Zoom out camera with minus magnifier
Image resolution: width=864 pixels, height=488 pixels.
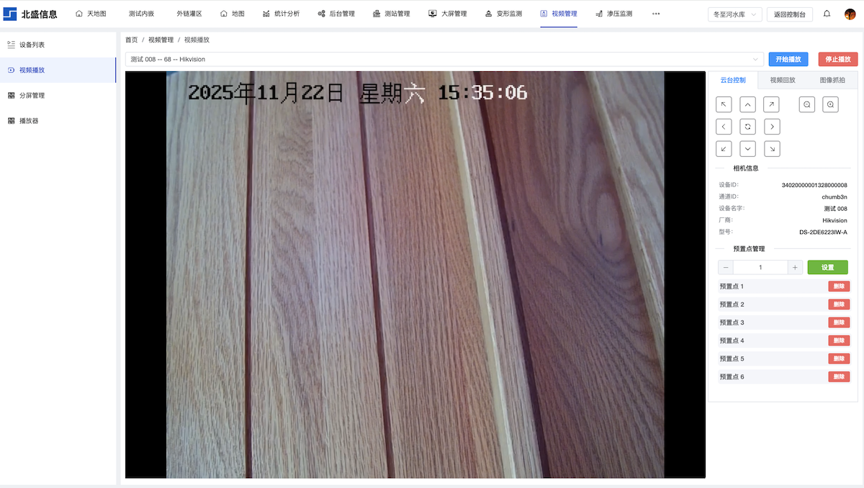click(x=807, y=104)
